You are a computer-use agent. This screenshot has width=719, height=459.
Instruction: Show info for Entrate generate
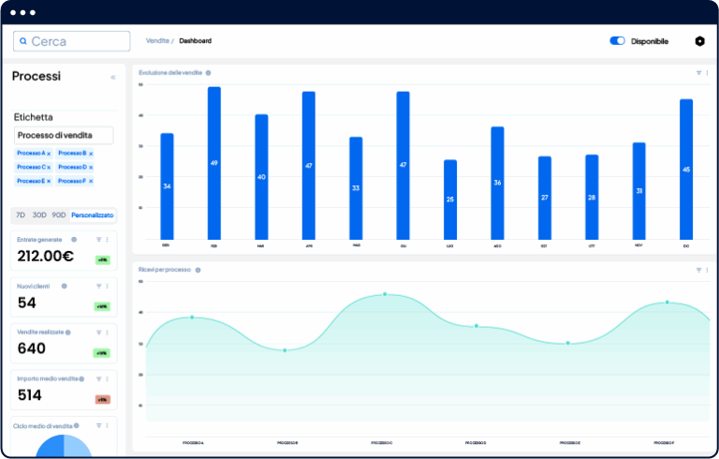74,240
